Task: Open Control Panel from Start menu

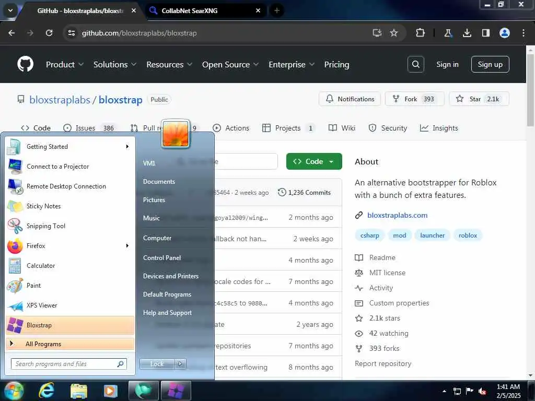Action: tap(162, 258)
